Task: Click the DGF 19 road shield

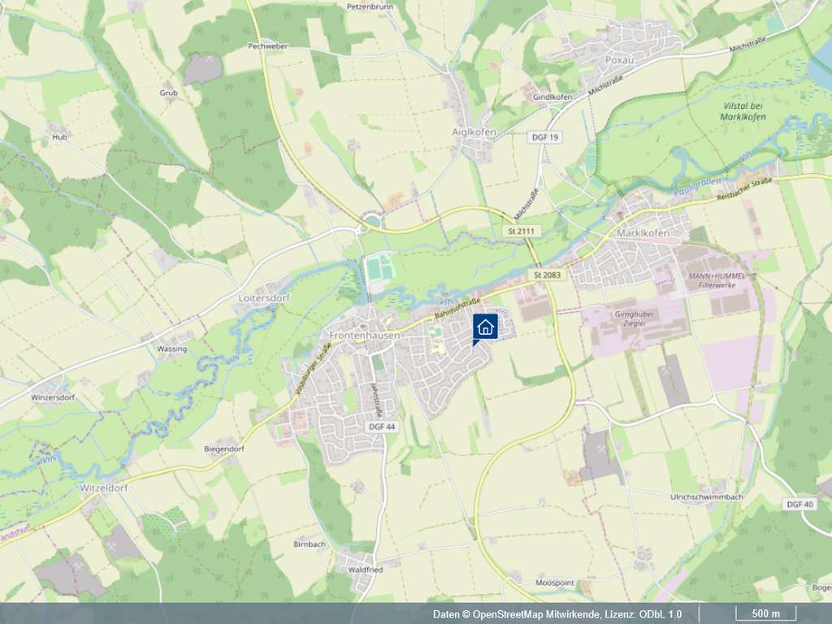Action: pos(545,136)
